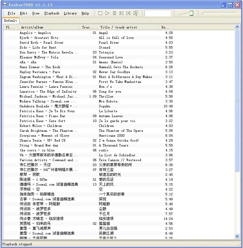The height and width of the screenshot is (248, 243).
Task: Click the random playback button
Action: [135, 13]
